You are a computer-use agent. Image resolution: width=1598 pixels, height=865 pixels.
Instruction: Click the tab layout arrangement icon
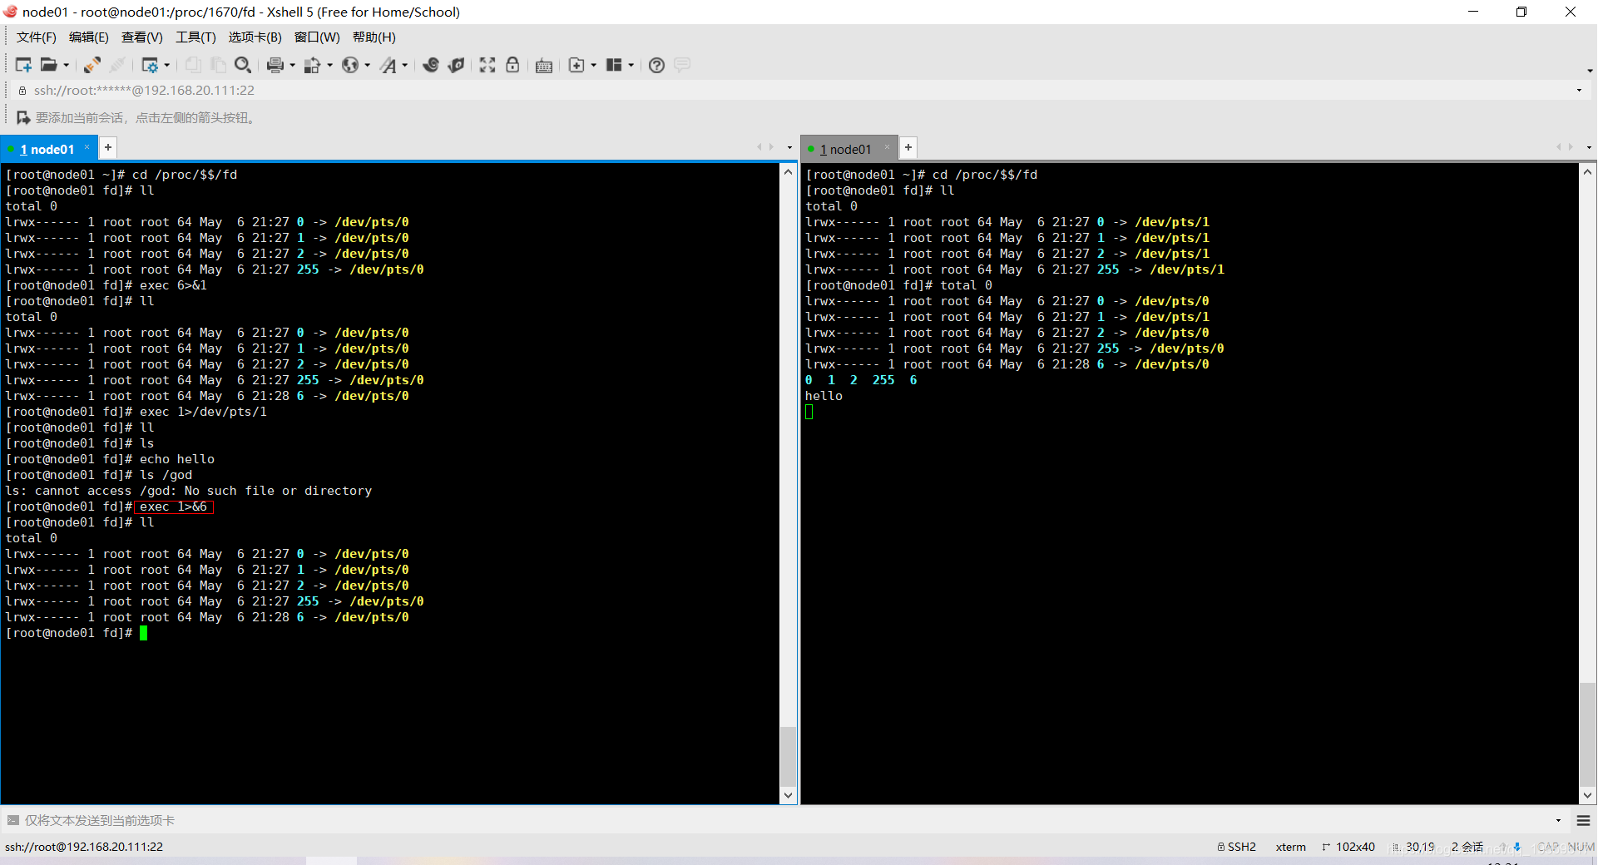click(x=614, y=65)
